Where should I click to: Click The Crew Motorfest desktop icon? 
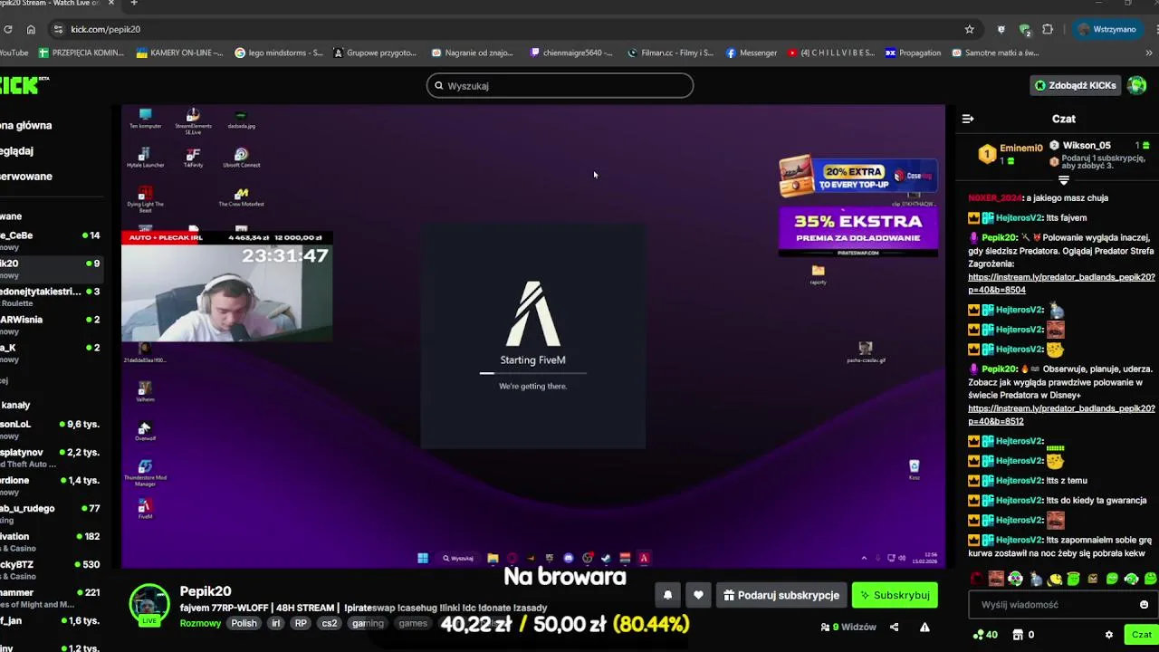[x=241, y=197]
